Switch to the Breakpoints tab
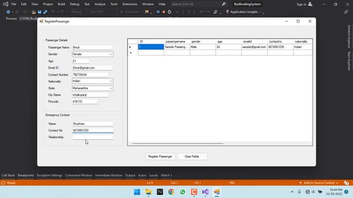Screen dimensions: 353x198 point(26,175)
